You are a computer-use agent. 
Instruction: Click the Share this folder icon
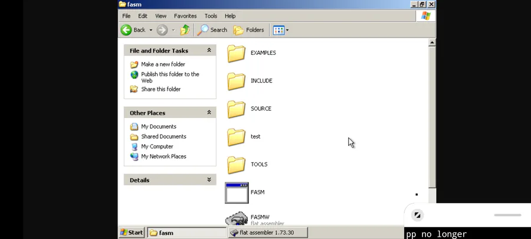click(135, 89)
